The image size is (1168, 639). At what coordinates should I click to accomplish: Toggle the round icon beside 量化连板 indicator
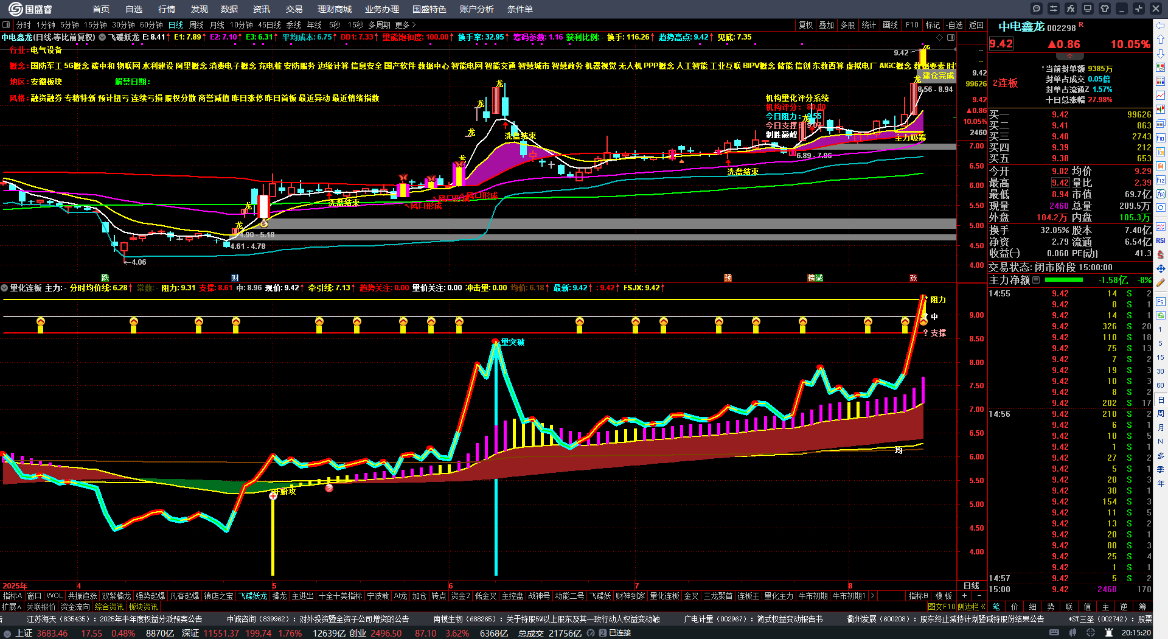click(4, 288)
